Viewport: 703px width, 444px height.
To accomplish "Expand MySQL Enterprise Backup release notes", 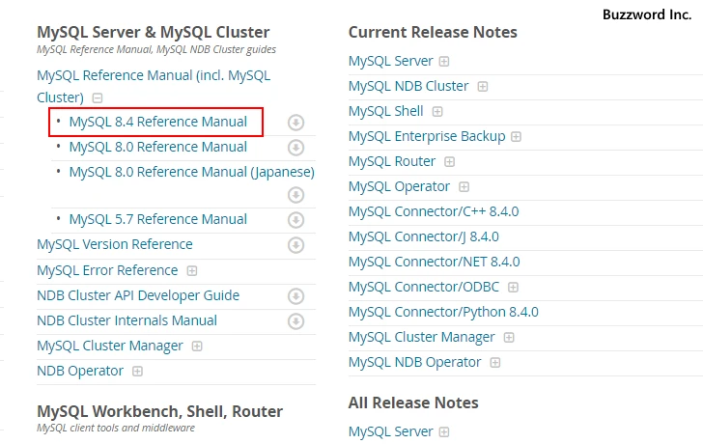I will pyautogui.click(x=517, y=137).
